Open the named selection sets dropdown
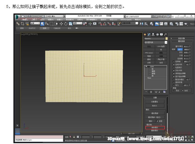The height and width of the screenshot is (144, 195). click(130, 23)
